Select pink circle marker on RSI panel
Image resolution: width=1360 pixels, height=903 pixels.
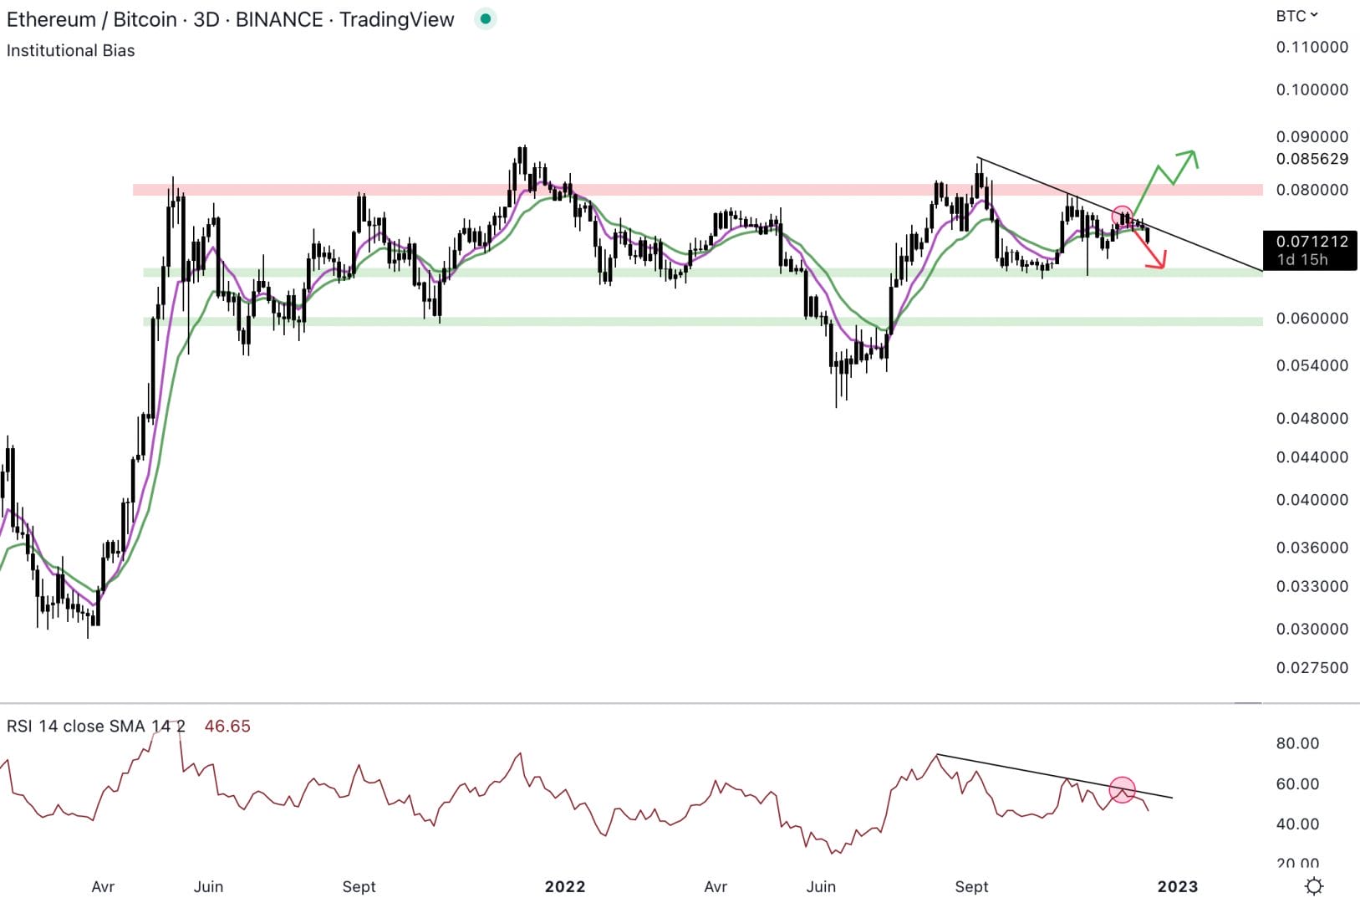(1122, 789)
